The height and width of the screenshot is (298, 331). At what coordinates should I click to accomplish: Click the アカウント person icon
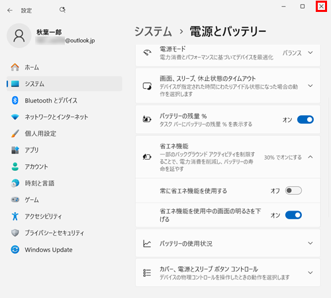coord(15,167)
